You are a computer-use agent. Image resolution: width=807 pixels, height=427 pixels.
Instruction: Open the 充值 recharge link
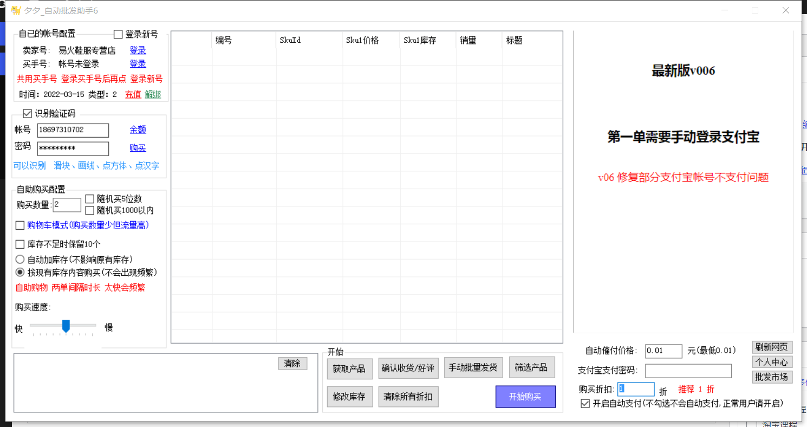(x=133, y=94)
